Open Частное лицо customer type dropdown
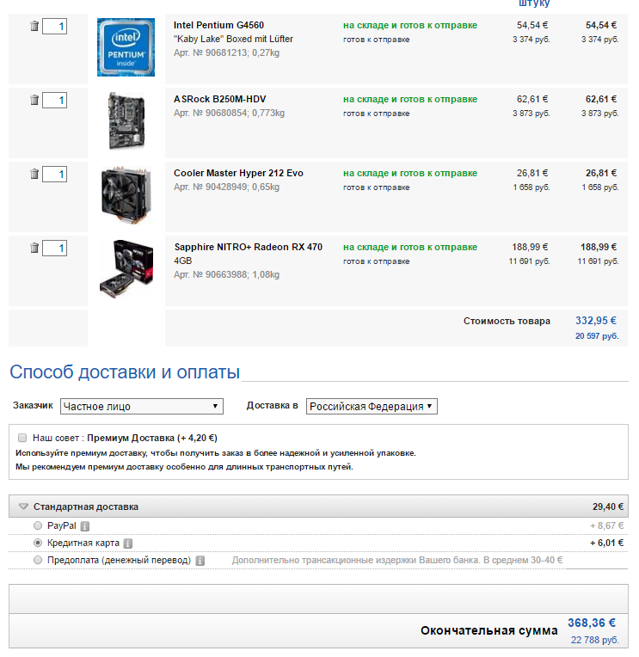This screenshot has height=657, width=639. pyautogui.click(x=142, y=406)
